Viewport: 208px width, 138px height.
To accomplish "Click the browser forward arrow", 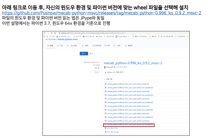I will tap(48, 33).
